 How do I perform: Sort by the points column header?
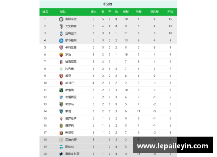click(170, 12)
